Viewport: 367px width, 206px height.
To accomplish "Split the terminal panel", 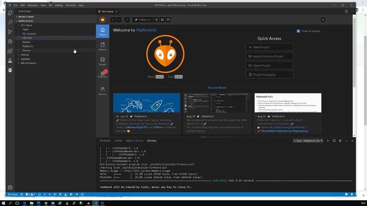I will pyautogui.click(x=334, y=141).
